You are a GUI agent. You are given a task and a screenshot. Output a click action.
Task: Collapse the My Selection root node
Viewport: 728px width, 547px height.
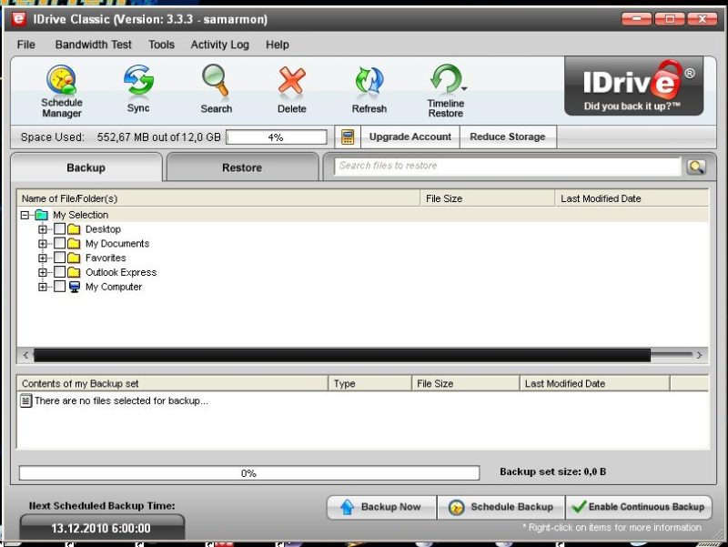click(25, 216)
